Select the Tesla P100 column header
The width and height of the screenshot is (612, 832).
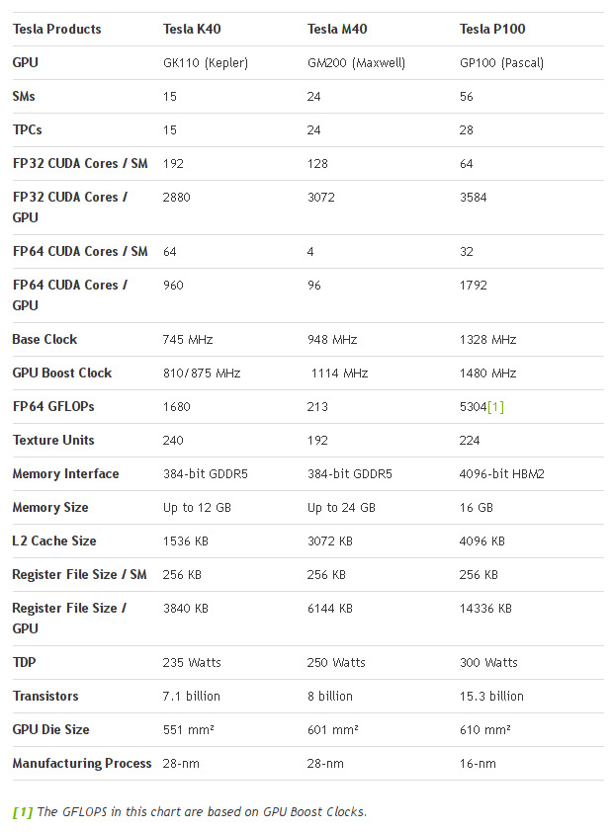tap(492, 30)
